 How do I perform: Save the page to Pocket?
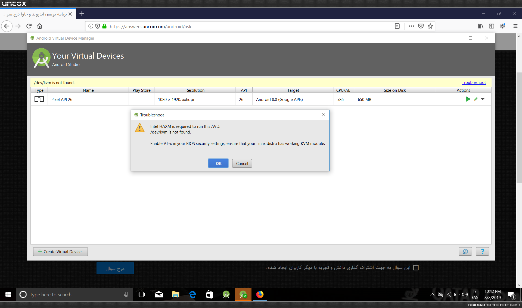tap(421, 26)
